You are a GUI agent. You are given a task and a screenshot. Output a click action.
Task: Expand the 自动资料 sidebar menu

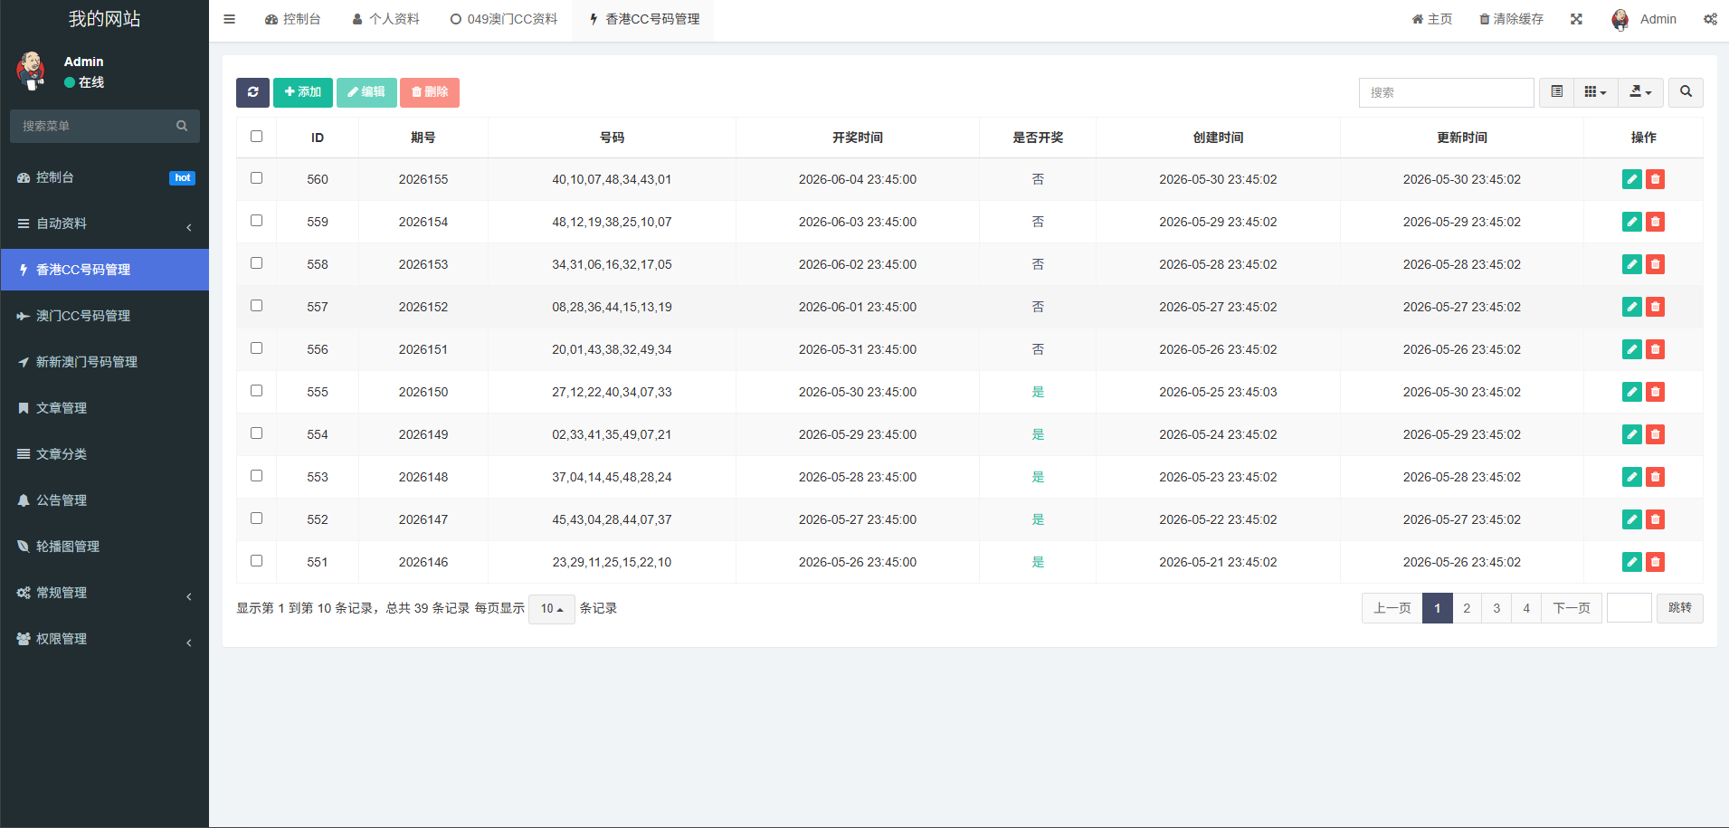105,224
